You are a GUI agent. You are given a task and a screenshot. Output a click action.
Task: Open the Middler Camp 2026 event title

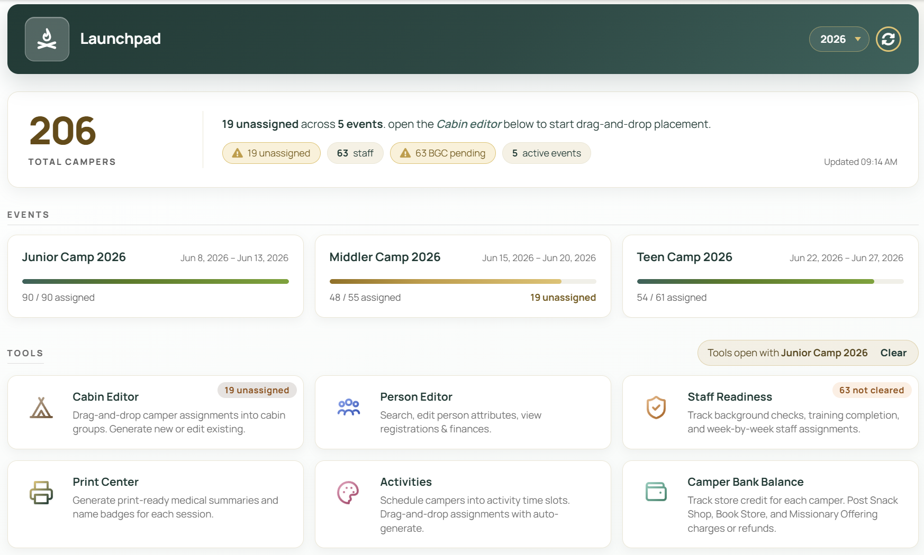pyautogui.click(x=385, y=257)
